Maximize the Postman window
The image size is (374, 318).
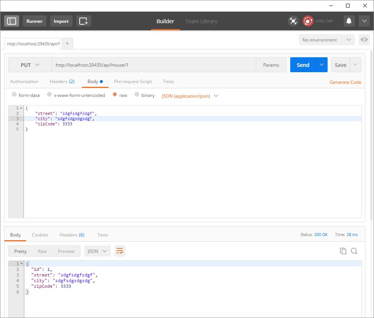point(348,6)
